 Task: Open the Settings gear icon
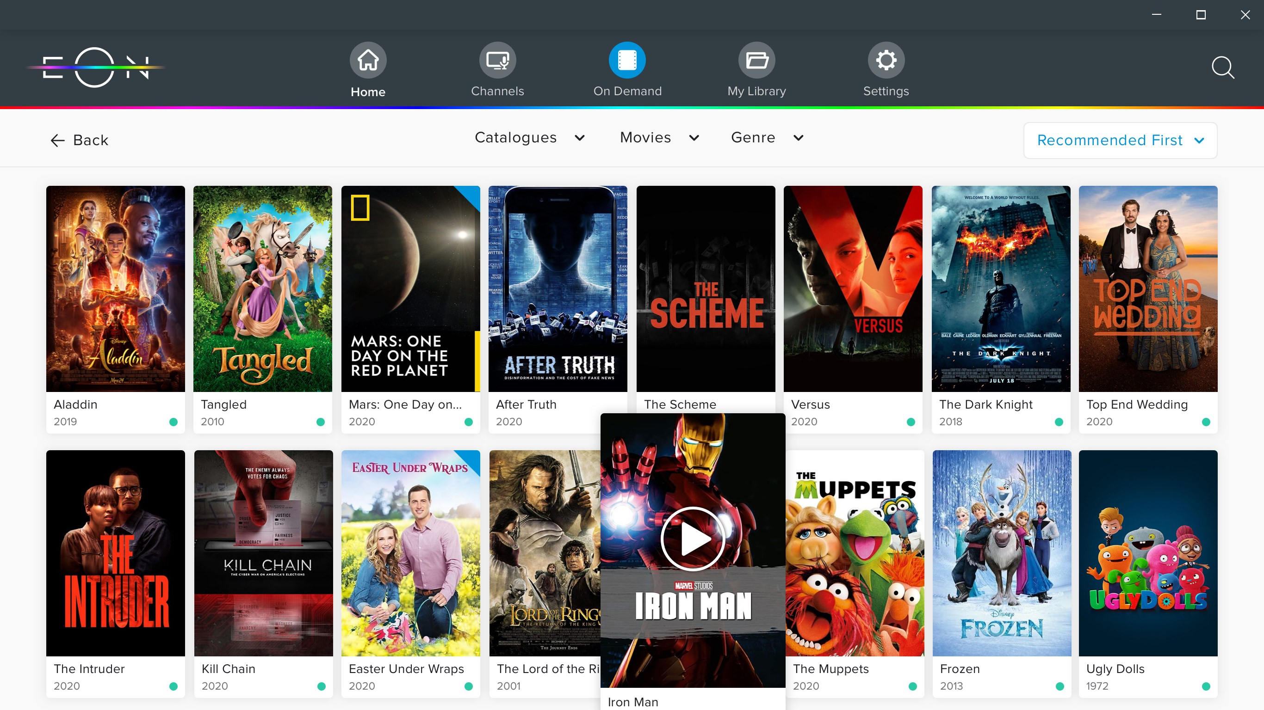886,59
